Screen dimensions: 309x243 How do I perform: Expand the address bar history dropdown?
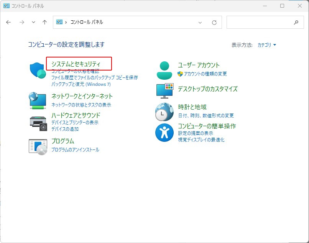(x=200, y=22)
